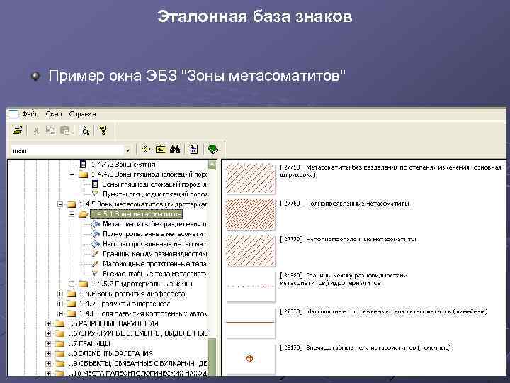Click the dotted red line sign thumbnail

[251, 287]
